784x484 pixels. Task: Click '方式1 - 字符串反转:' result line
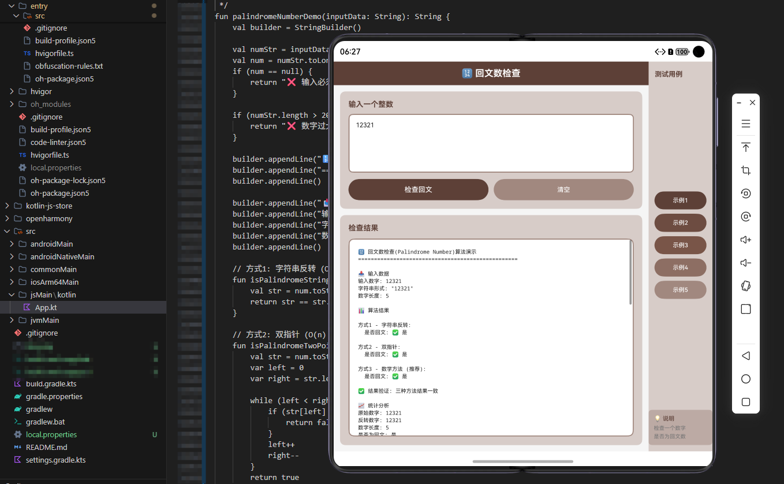384,325
